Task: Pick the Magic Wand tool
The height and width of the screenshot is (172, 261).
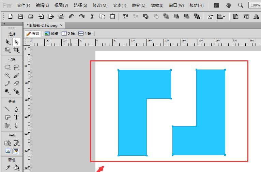Action: pyautogui.click(x=7, y=75)
